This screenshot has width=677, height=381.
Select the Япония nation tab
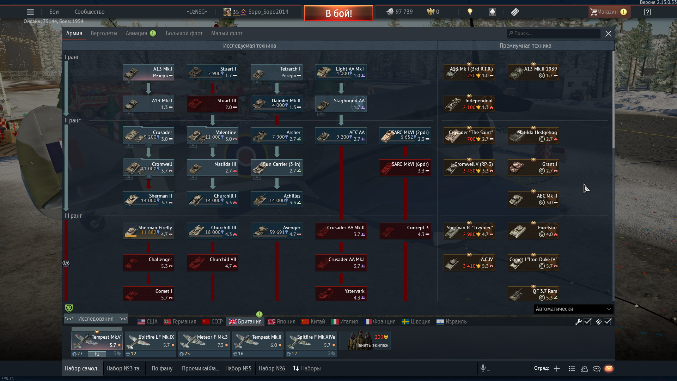coord(281,322)
